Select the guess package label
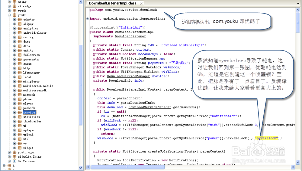Screen dimensions: 302x171 (x=27, y=64)
